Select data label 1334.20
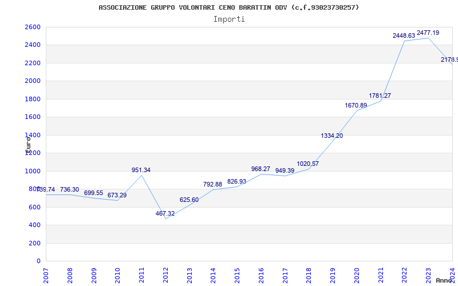This screenshot has width=458, height=286. coord(332,136)
